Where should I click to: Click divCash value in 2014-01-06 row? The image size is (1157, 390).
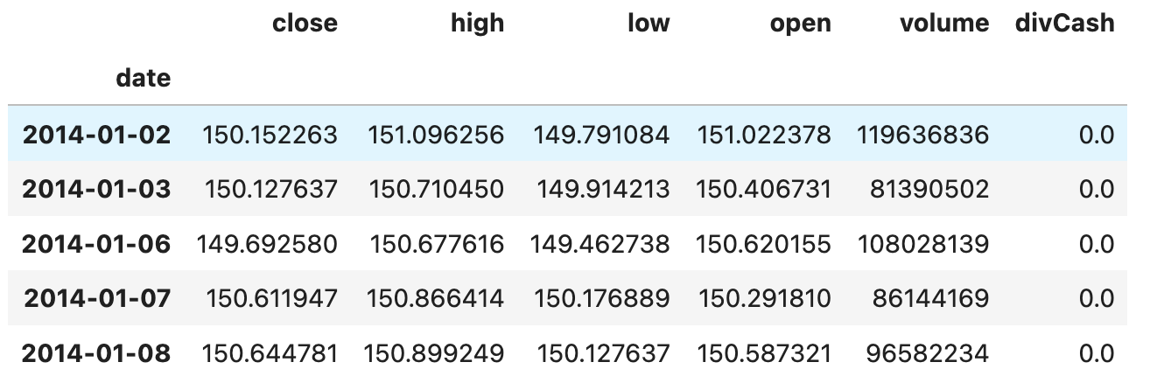click(1096, 244)
